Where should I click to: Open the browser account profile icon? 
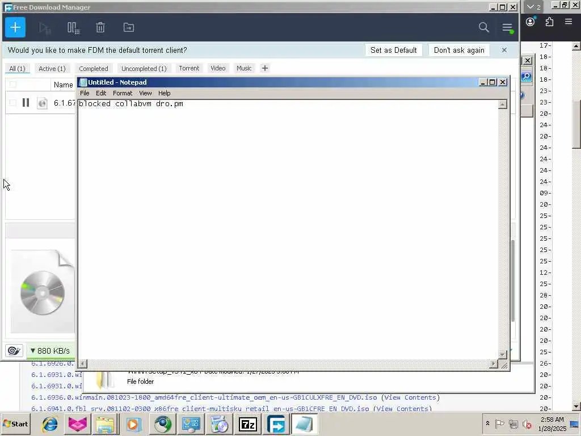[x=531, y=22]
